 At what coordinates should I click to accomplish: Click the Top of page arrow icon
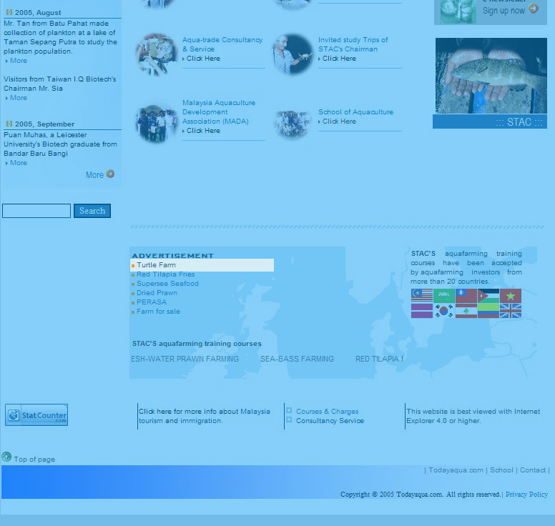point(6,457)
